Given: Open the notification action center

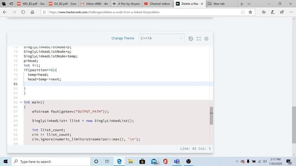Looking at the screenshot, I should pyautogui.click(x=289, y=161).
